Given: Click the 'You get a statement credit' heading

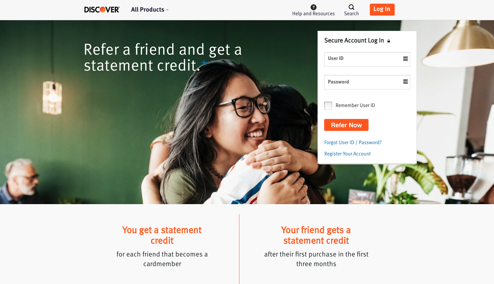Looking at the screenshot, I should (x=162, y=235).
